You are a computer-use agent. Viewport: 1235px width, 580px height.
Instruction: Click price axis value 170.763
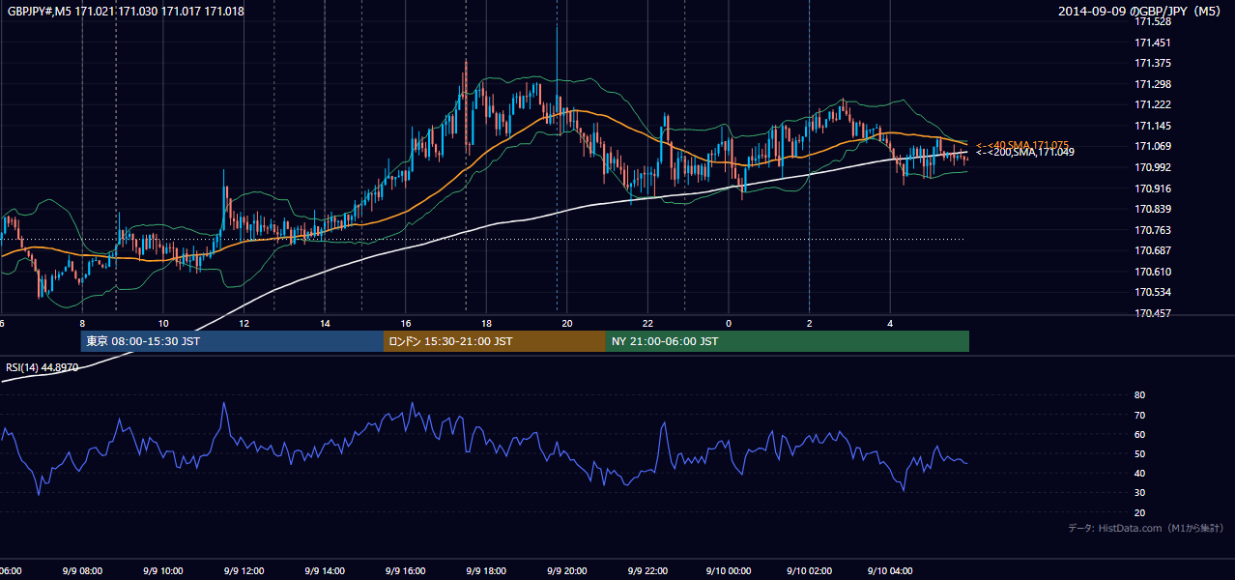[1153, 230]
